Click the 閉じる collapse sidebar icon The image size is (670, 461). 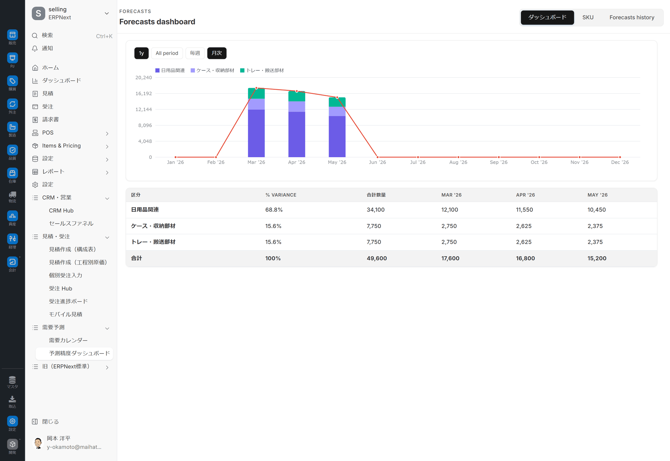pyautogui.click(x=35, y=422)
